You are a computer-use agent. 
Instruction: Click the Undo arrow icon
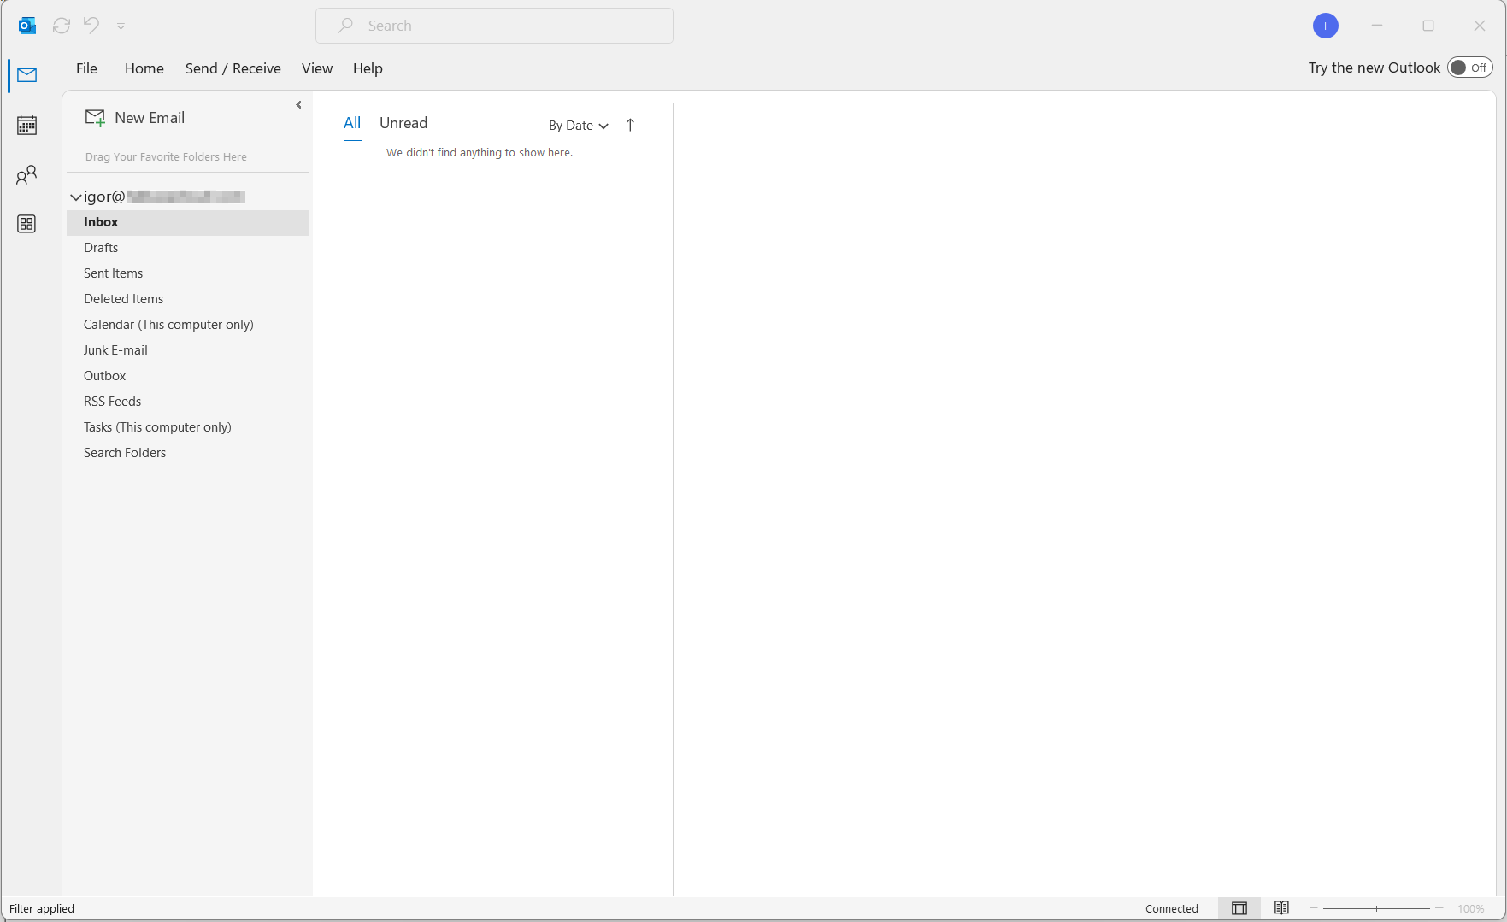pos(91,26)
